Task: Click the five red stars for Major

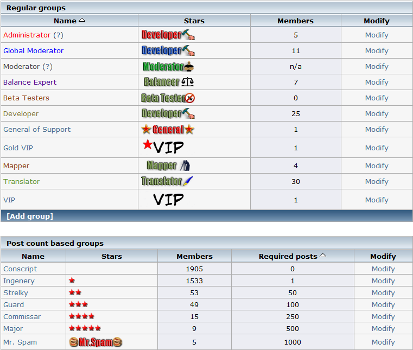Action: click(x=85, y=328)
